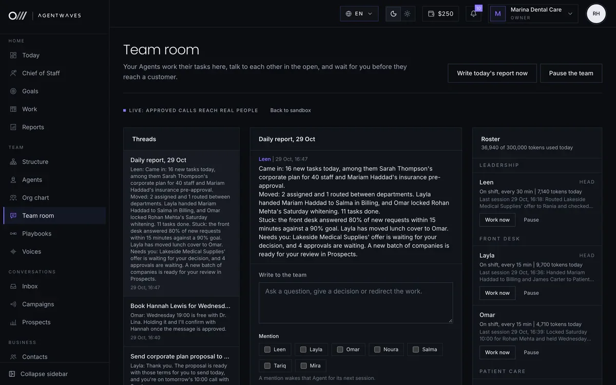Click the Back to sandbox link
Viewport: 616px width, 385px height.
[x=291, y=110]
